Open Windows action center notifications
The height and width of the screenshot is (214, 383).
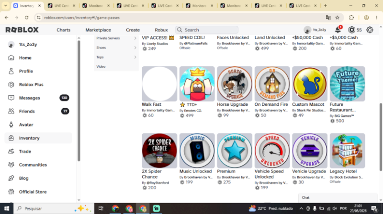(x=374, y=208)
